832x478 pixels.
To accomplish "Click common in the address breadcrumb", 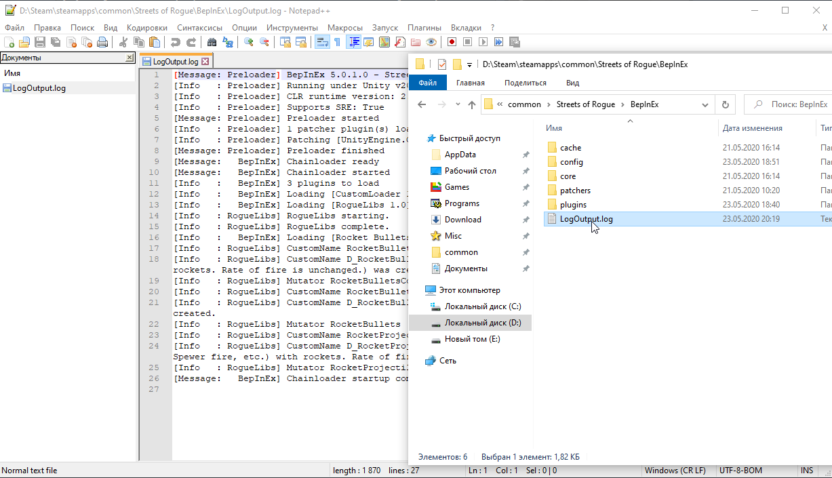I will (525, 104).
